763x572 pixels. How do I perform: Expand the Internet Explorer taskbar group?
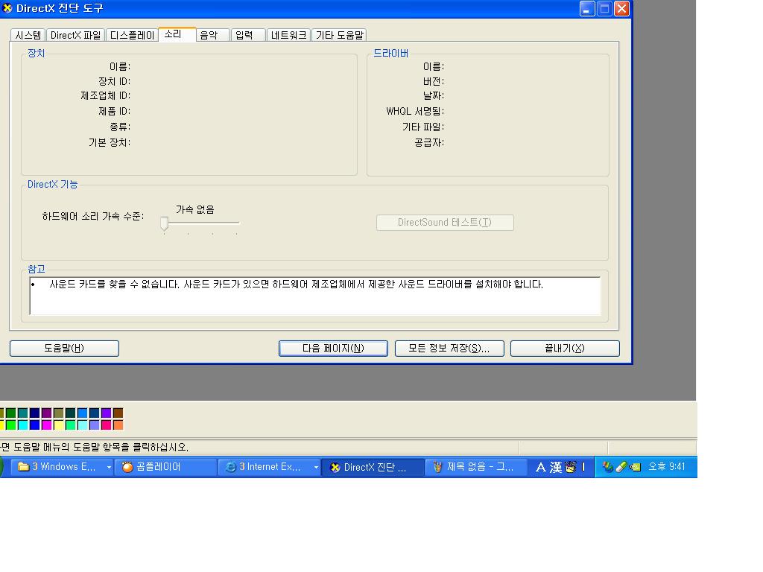coord(316,467)
